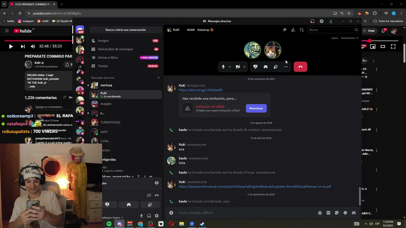Screen dimensions: 406x228
Task: Select margim conversation
Action: pyautogui.click(x=126, y=104)
